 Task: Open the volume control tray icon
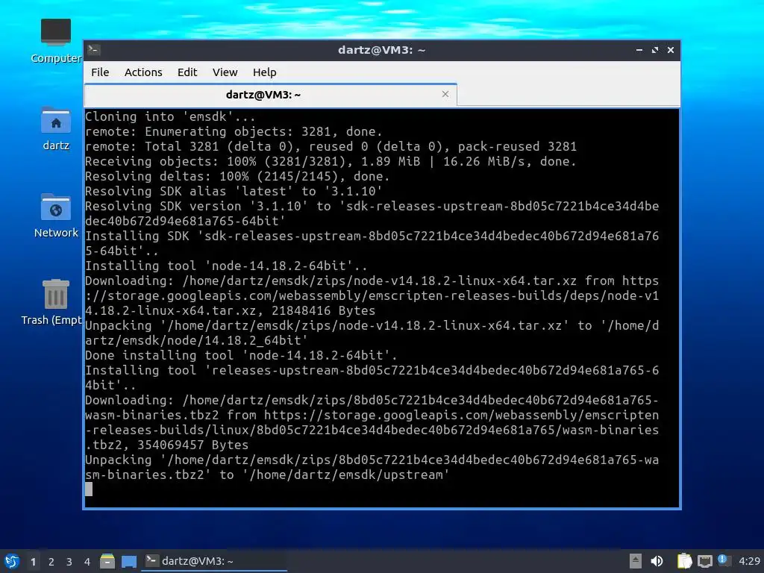coord(657,561)
